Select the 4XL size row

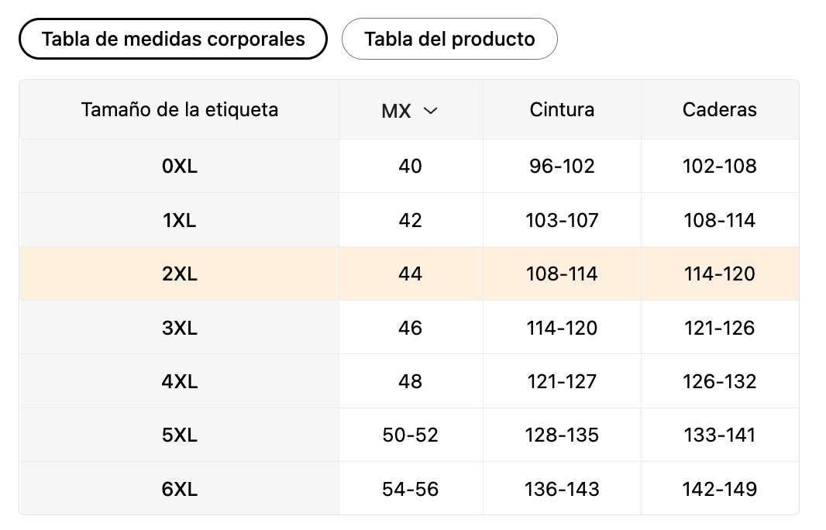(x=409, y=381)
